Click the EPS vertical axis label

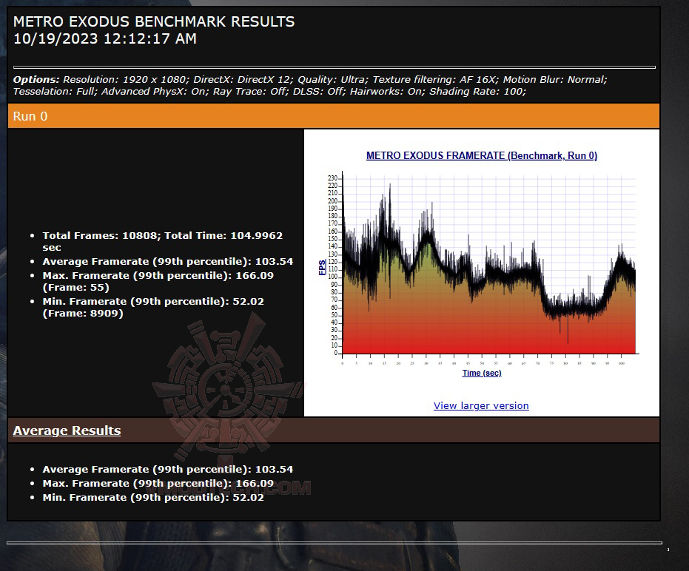tap(322, 268)
